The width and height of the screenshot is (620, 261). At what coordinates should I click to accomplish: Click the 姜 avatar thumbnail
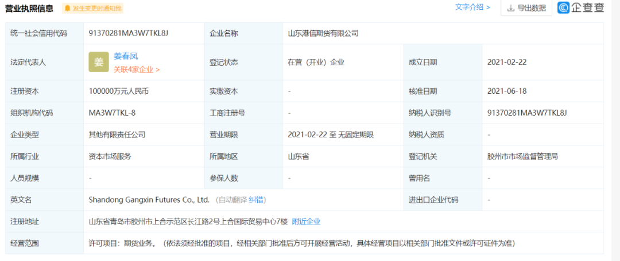click(99, 62)
